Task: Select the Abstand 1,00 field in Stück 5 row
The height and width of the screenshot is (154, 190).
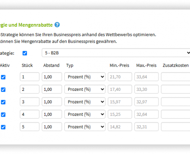Action: click(52, 127)
